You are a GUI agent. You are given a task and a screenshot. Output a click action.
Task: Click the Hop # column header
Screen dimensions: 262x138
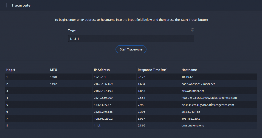tap(11, 70)
